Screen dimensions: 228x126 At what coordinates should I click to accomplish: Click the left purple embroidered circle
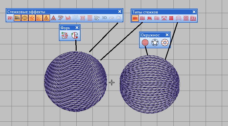coord(75,81)
